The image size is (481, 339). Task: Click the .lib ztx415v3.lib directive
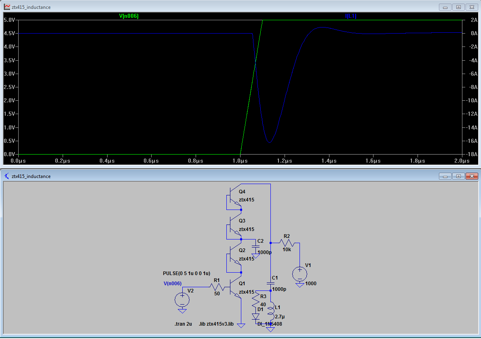click(x=216, y=324)
